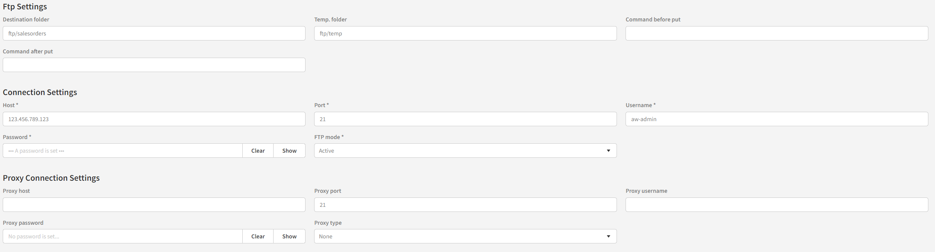Click the Proxy host input
The width and height of the screenshot is (935, 252).
(x=154, y=205)
